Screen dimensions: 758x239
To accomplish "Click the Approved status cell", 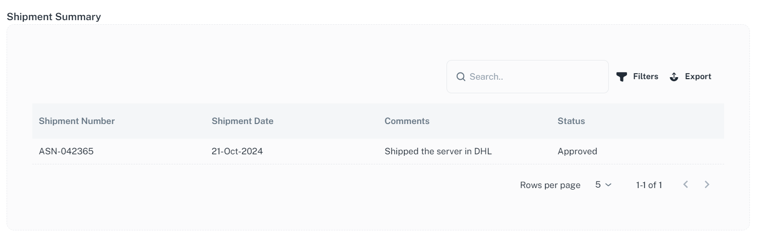I will click(x=577, y=151).
